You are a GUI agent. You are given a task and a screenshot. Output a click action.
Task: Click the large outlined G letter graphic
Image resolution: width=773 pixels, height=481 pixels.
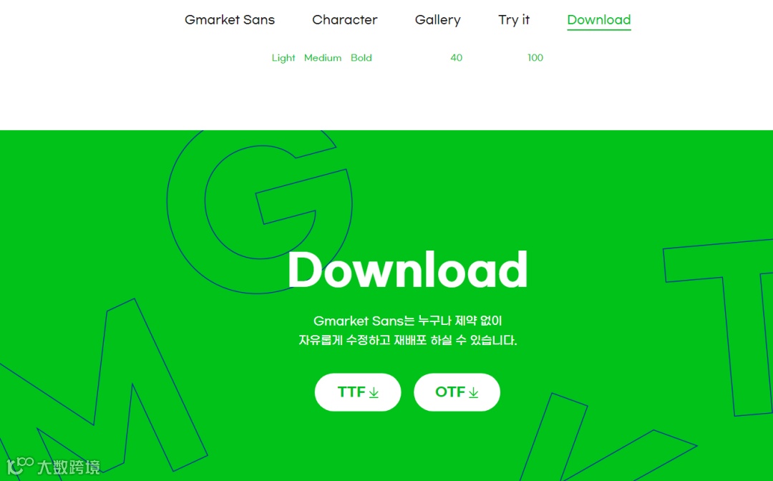pyautogui.click(x=260, y=212)
